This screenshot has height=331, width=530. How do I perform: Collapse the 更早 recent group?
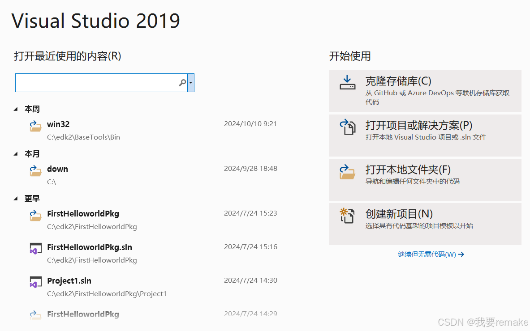pos(16,198)
